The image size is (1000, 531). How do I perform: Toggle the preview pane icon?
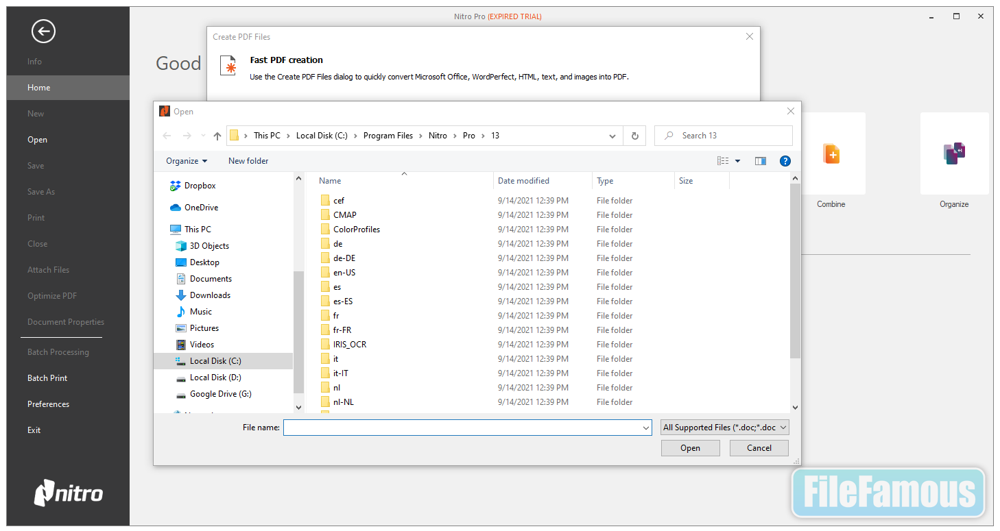[x=760, y=161]
